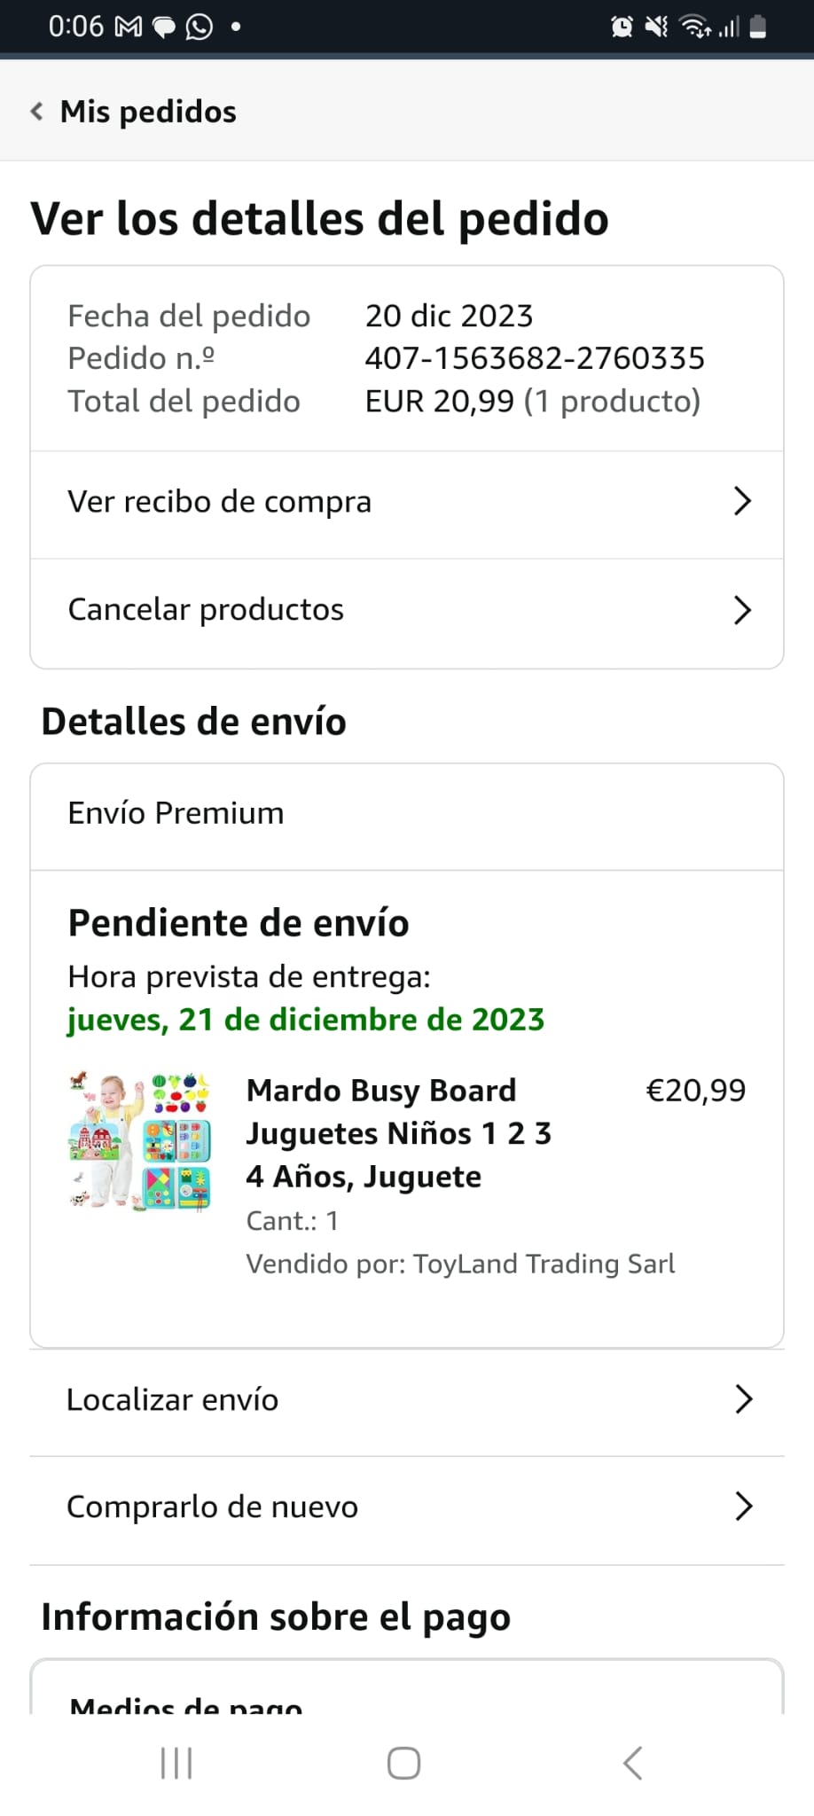Tap the muted sound status icon

click(x=656, y=27)
